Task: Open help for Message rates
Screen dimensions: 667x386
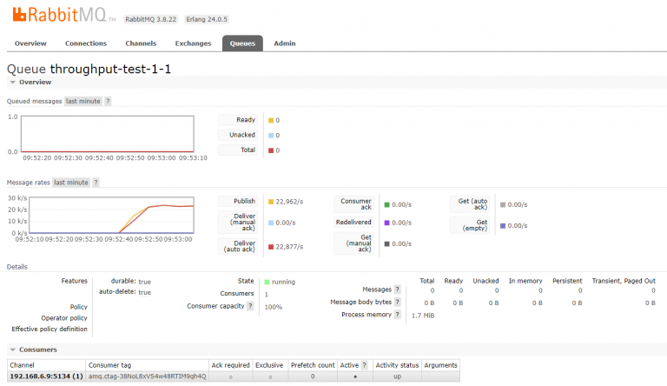Action: click(x=96, y=183)
